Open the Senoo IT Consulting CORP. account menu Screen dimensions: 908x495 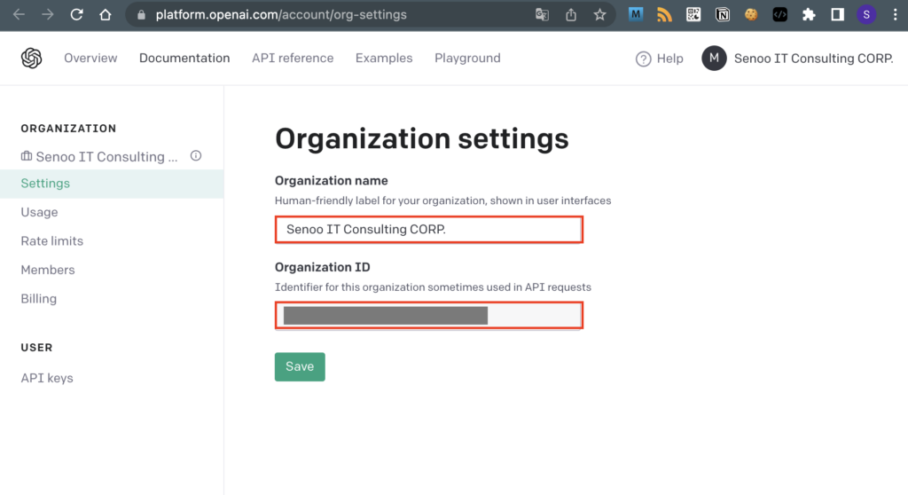(814, 59)
